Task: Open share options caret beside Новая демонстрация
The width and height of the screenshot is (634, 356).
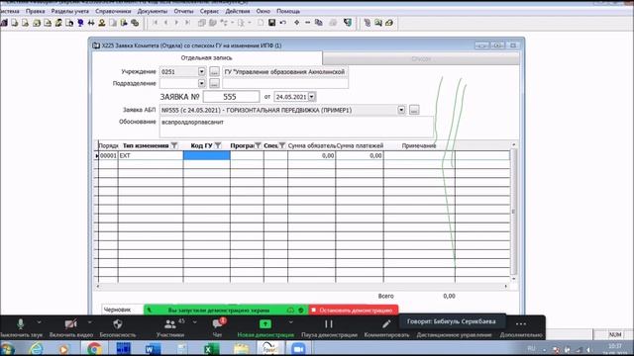Action: point(290,322)
